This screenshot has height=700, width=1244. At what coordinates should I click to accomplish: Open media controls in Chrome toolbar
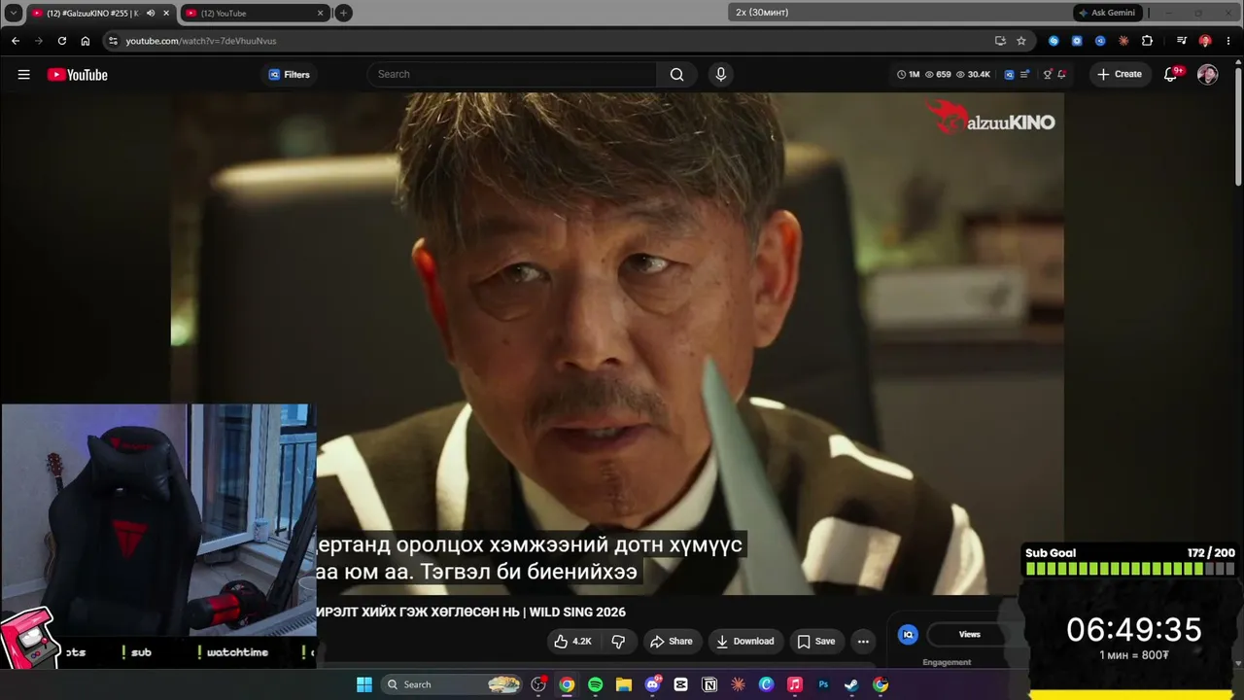click(x=1182, y=41)
